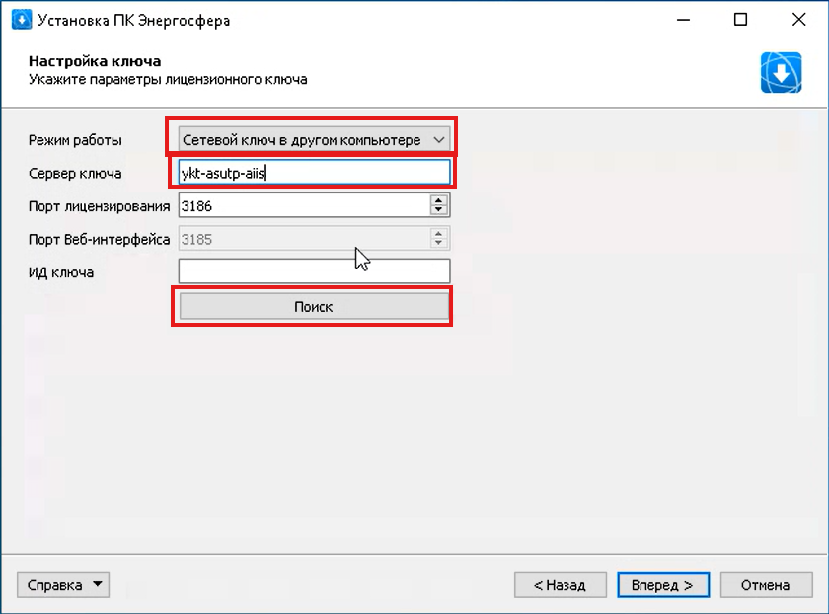Click the 'Сервер ключа' input field

click(x=314, y=173)
